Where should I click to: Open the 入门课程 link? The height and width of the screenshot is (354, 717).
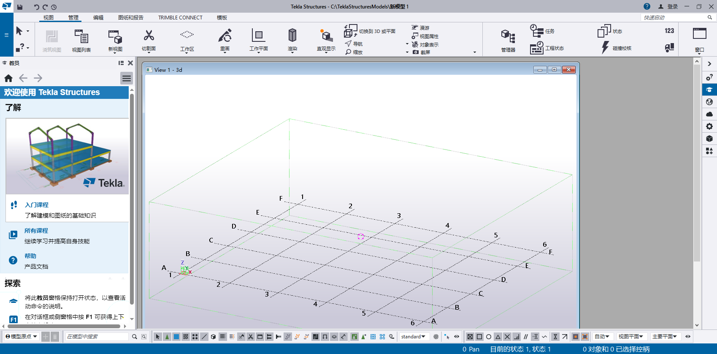click(x=37, y=205)
